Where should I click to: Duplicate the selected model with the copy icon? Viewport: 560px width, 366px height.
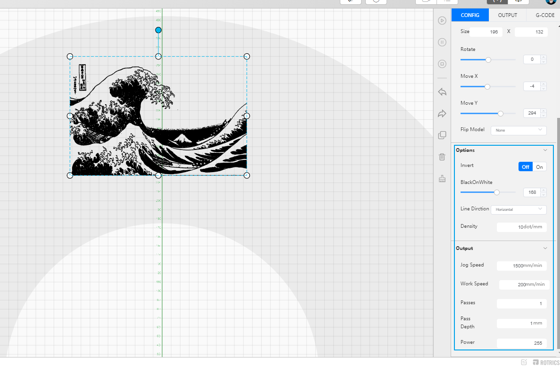pos(442,135)
